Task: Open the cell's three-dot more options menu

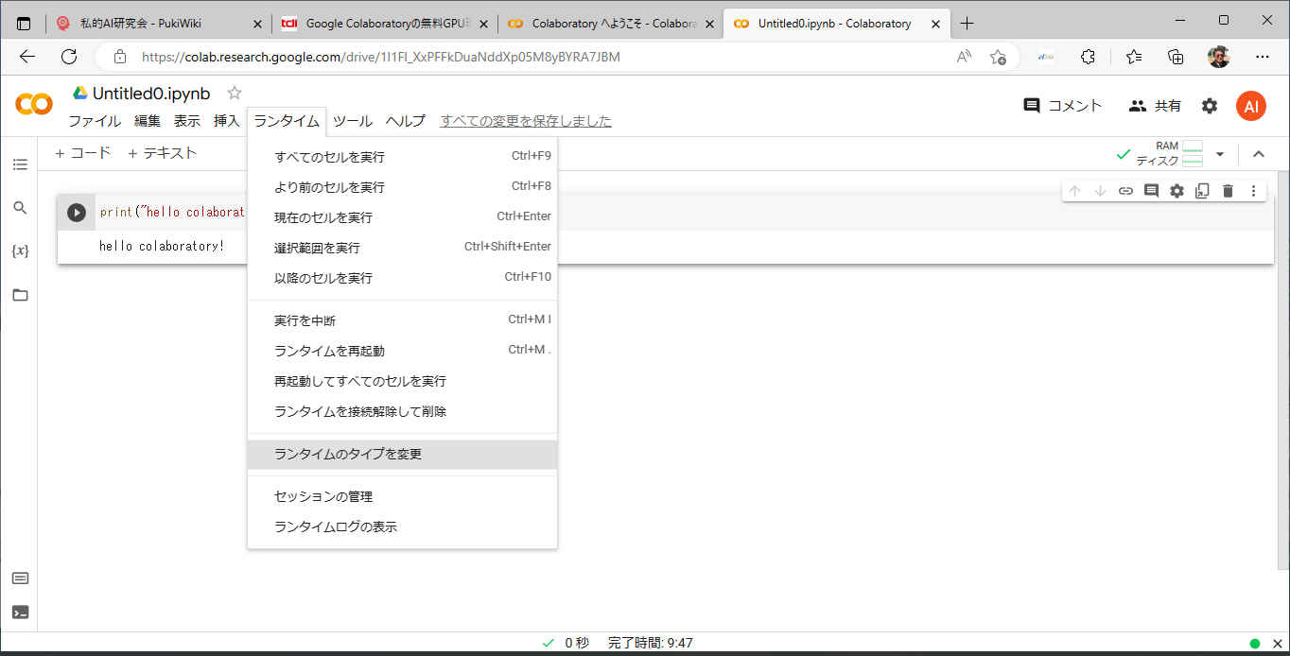Action: coord(1253,191)
